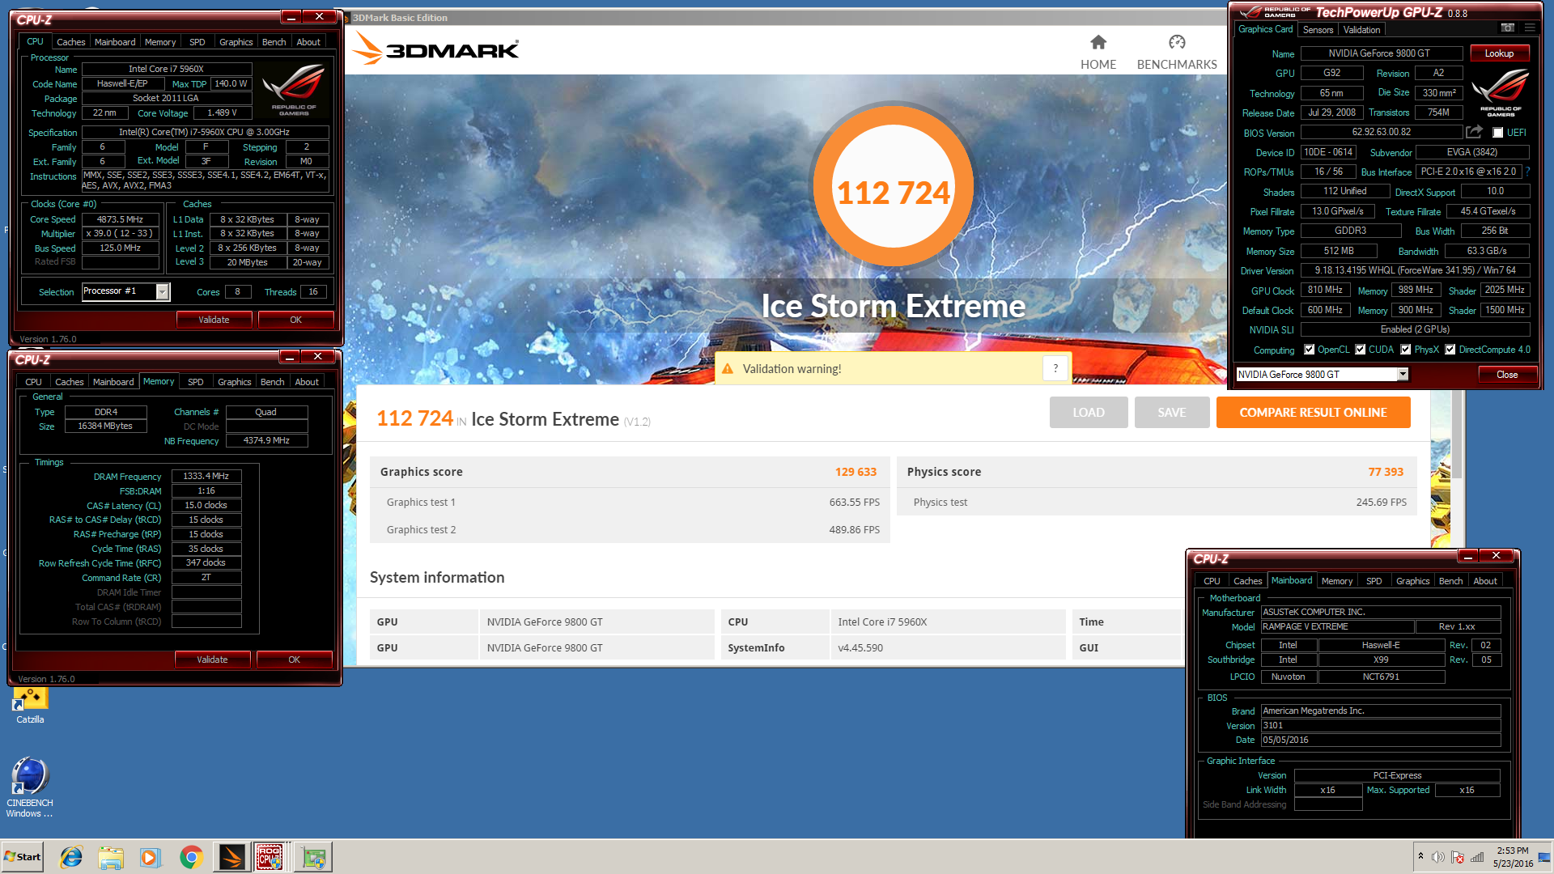Click Validate in memory CPU-Z window
Viewport: 1554px width, 874px height.
pos(212,660)
